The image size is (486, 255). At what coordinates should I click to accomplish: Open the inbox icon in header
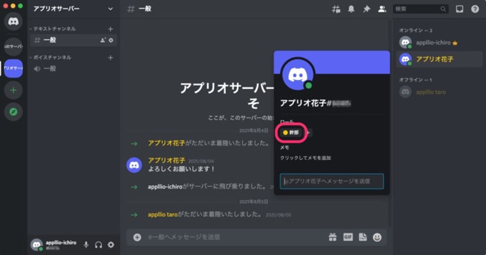(459, 9)
